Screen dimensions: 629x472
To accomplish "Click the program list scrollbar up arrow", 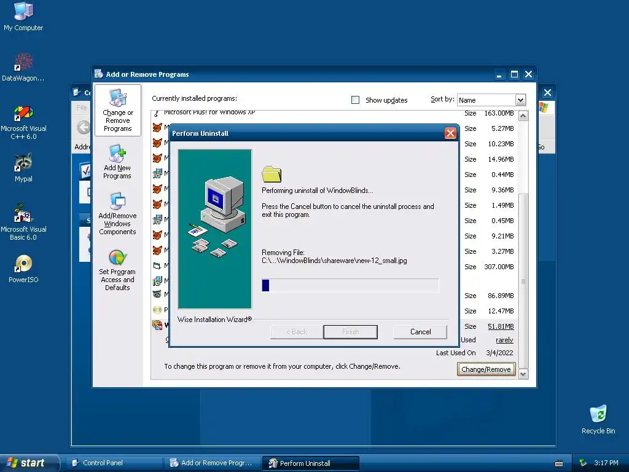I will 523,116.
